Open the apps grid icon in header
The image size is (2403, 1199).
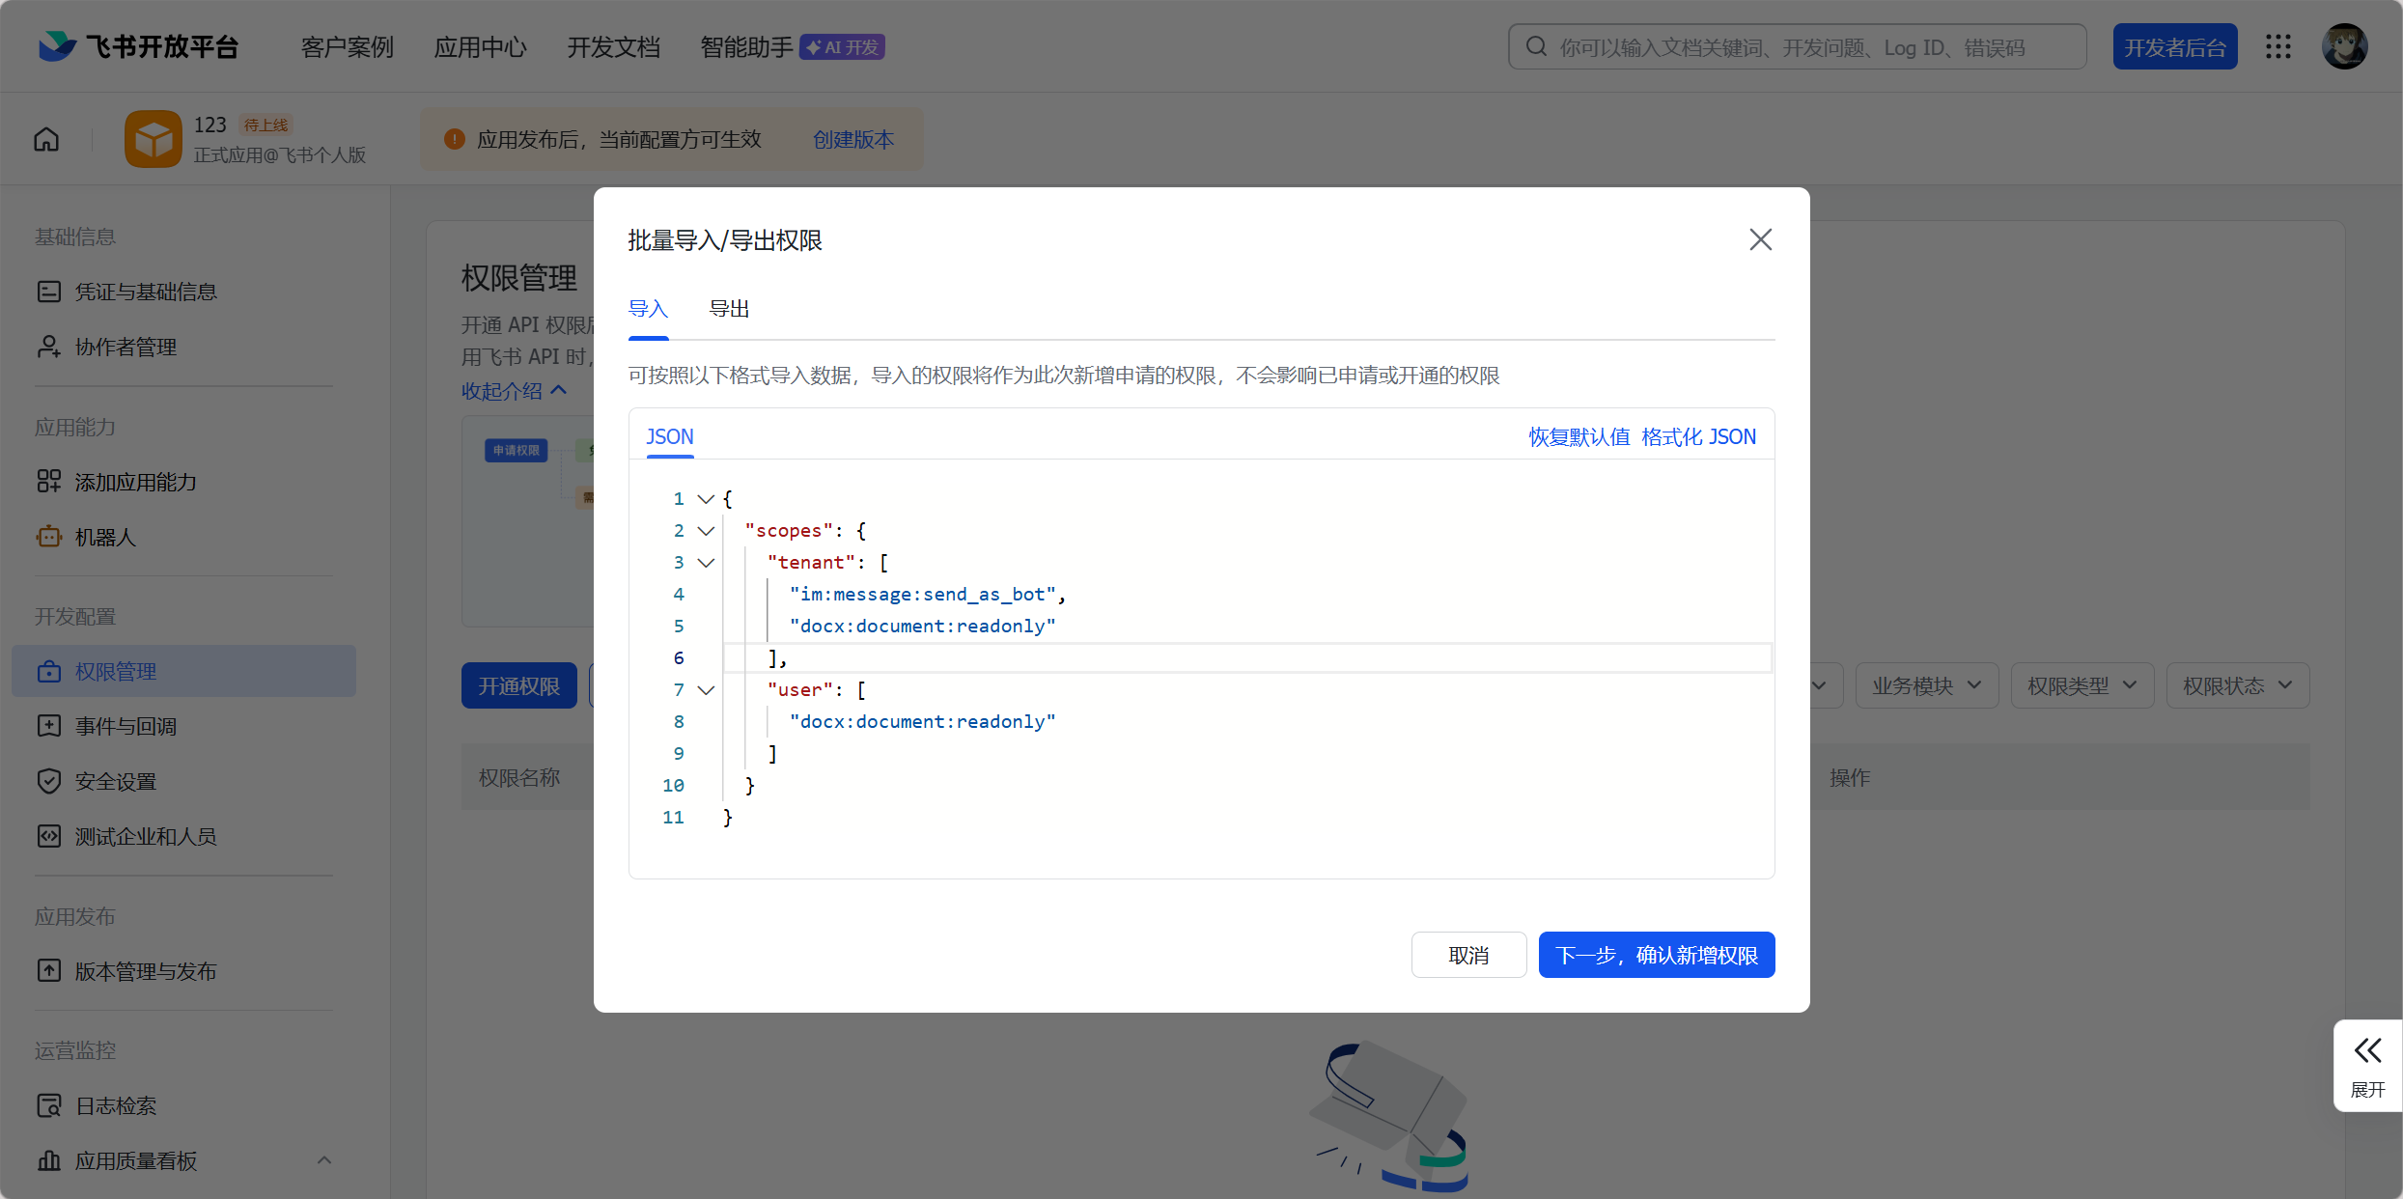2278,46
